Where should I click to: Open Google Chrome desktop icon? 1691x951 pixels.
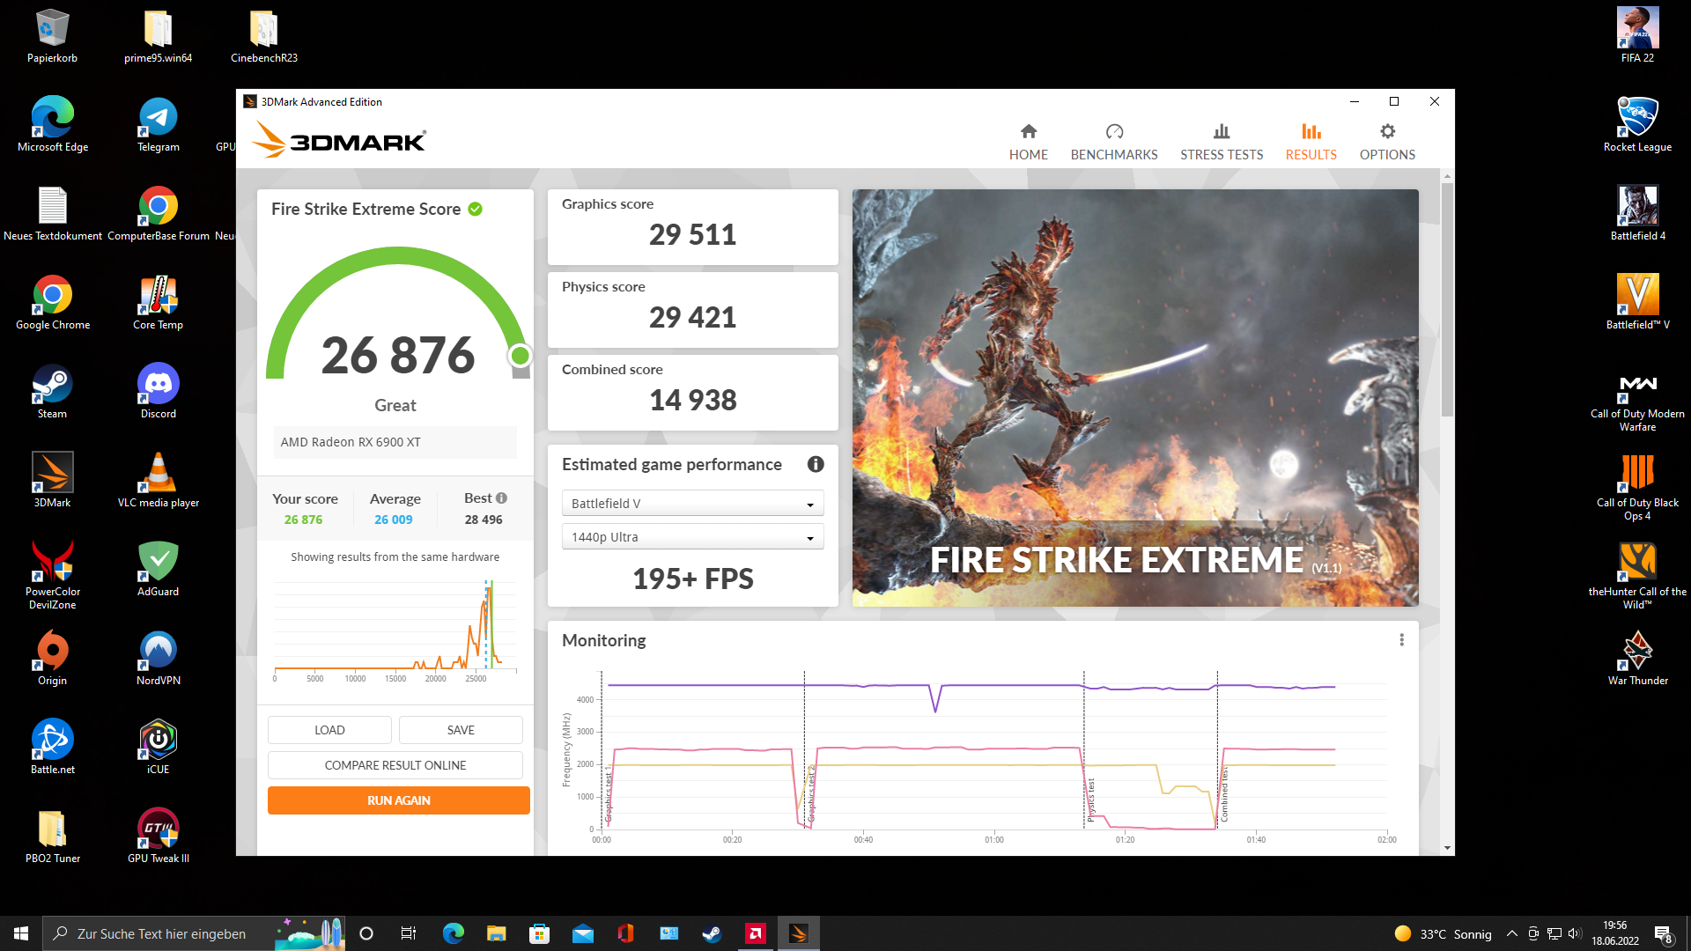[53, 303]
